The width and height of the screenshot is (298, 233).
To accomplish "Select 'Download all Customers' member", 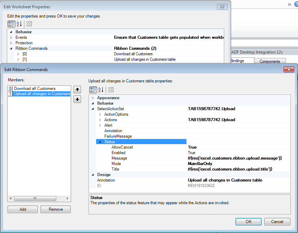I will pyautogui.click(x=39, y=89).
